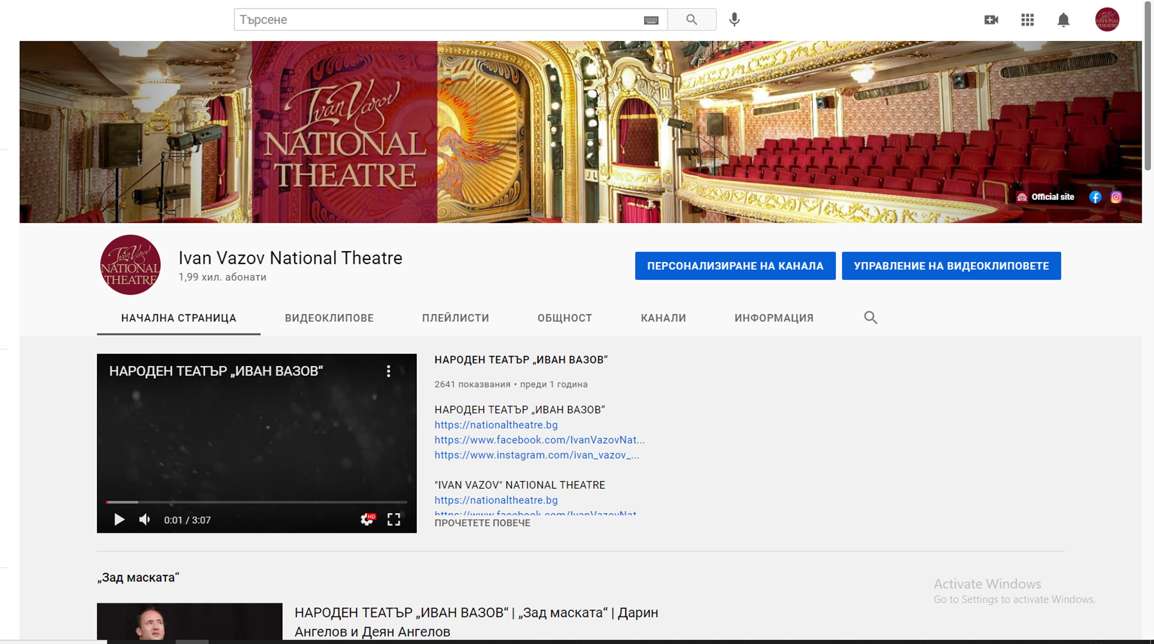This screenshot has width=1154, height=644.
Task: Open the account avatar menu
Action: (x=1107, y=20)
